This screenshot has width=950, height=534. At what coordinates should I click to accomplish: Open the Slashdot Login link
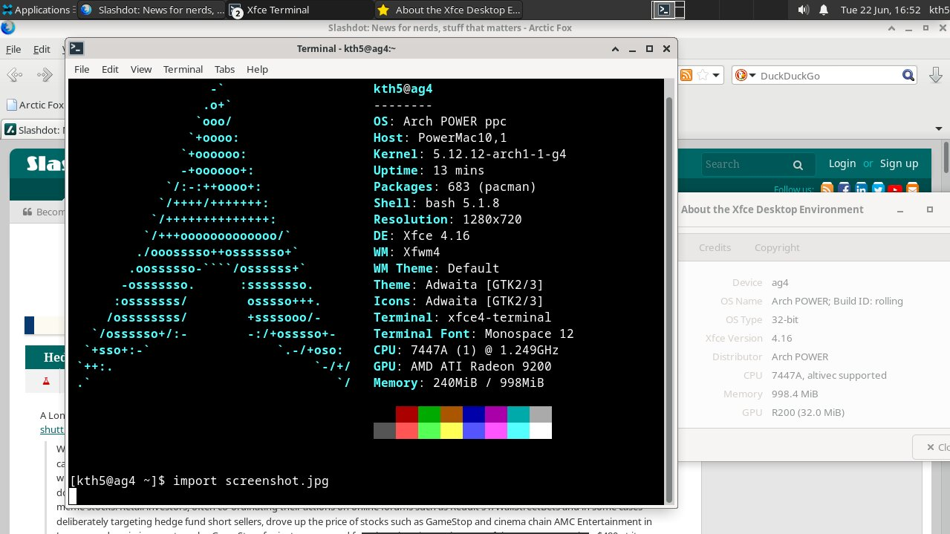(x=842, y=163)
